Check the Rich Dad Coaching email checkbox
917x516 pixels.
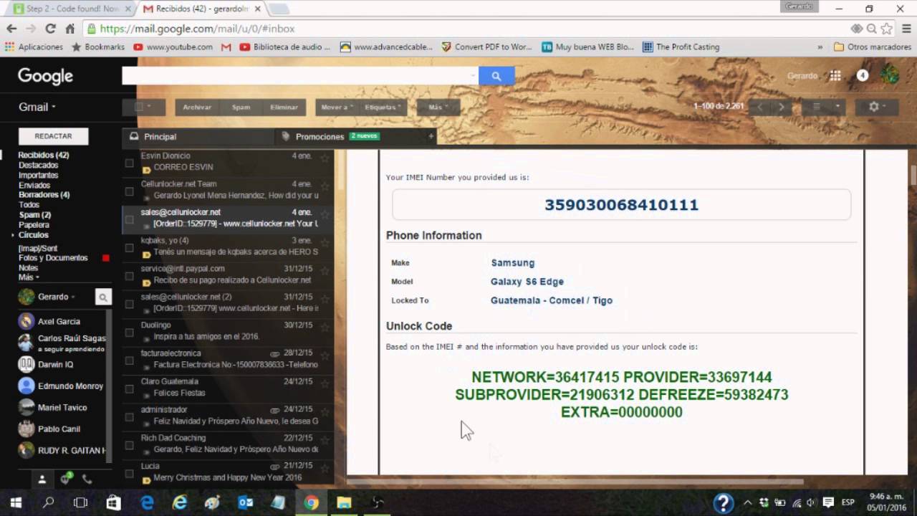click(x=129, y=445)
